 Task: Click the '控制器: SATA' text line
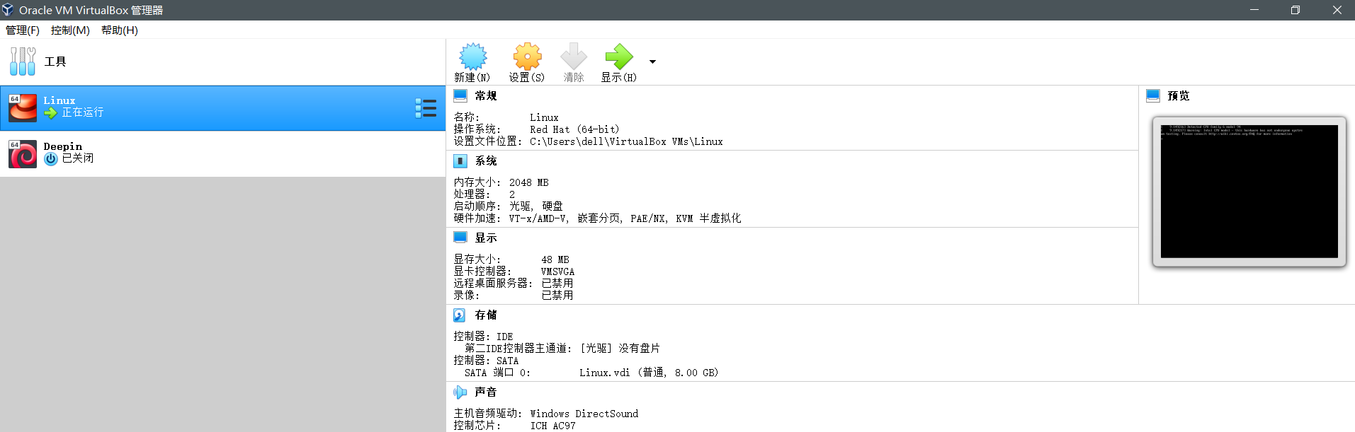pyautogui.click(x=486, y=361)
